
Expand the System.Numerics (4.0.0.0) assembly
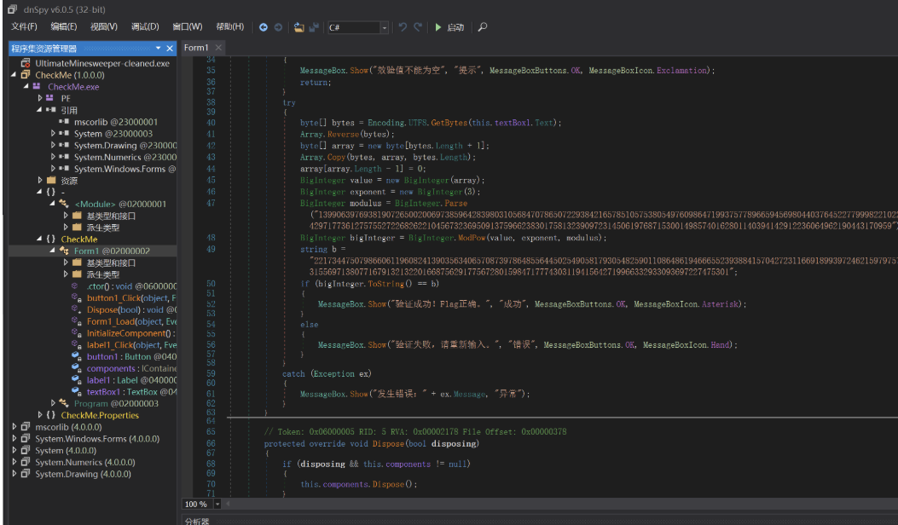[14, 463]
